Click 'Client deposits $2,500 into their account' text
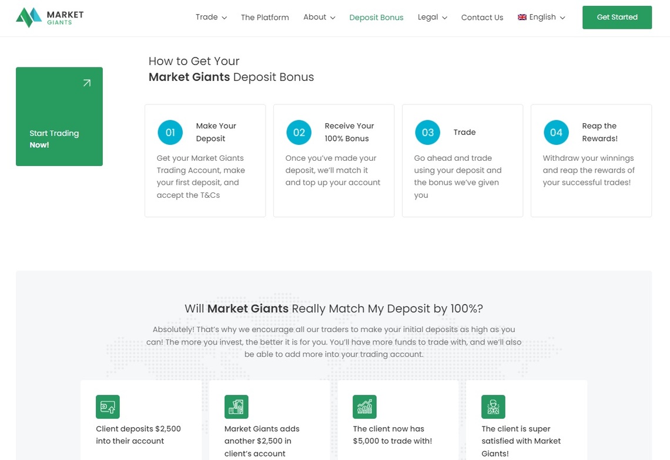The image size is (670, 460). click(139, 435)
